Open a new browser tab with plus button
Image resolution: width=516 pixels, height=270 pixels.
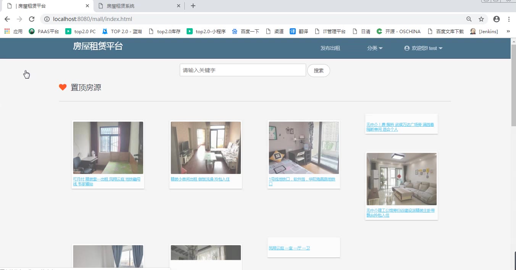193,6
